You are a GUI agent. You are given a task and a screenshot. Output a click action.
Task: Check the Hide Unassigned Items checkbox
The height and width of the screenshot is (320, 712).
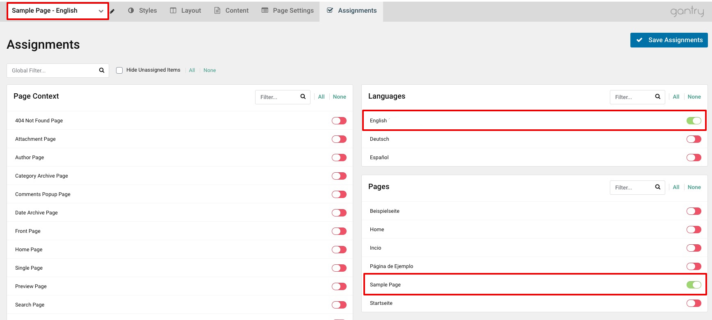click(119, 70)
